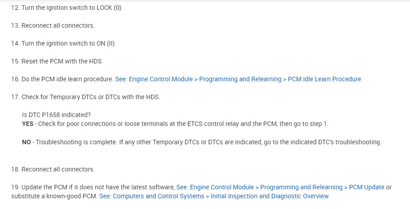The width and height of the screenshot is (410, 209).
Task: Click the step number 19 marker
Action: click(15, 187)
